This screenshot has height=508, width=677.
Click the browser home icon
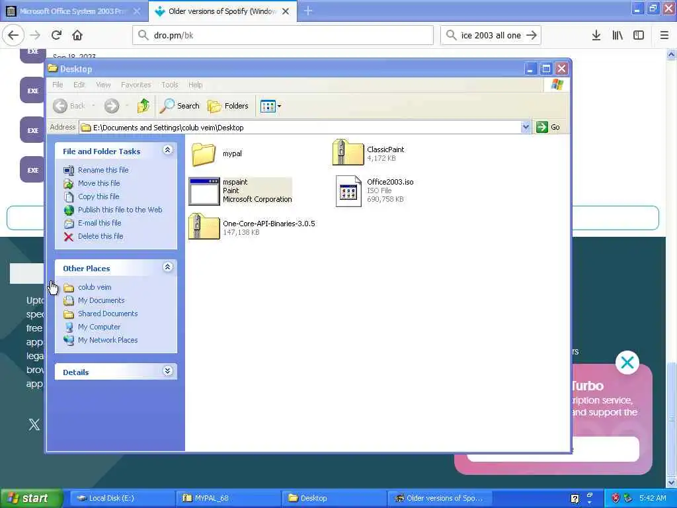[77, 36]
